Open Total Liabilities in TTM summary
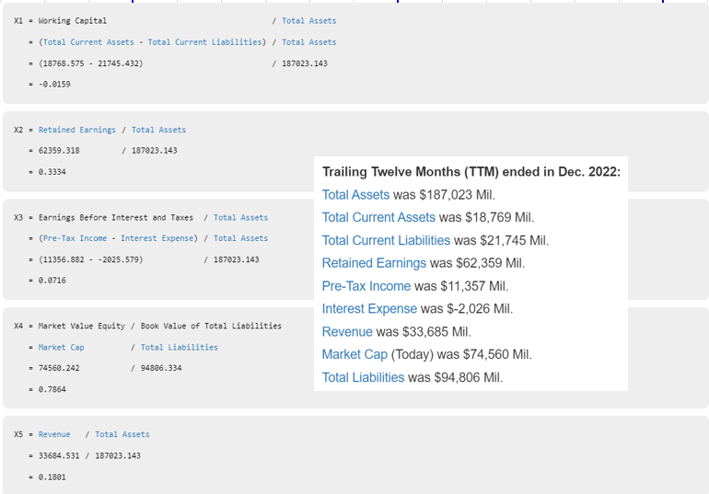This screenshot has width=709, height=494. 363,377
